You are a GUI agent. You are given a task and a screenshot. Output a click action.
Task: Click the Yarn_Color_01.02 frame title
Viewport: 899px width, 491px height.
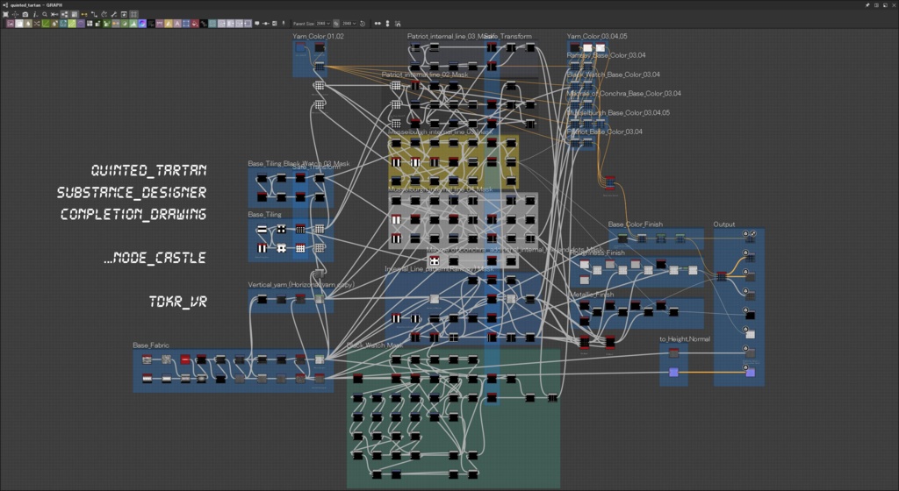(x=318, y=36)
